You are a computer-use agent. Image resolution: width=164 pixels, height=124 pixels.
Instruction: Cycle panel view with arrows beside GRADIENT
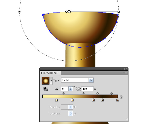(x=42, y=73)
